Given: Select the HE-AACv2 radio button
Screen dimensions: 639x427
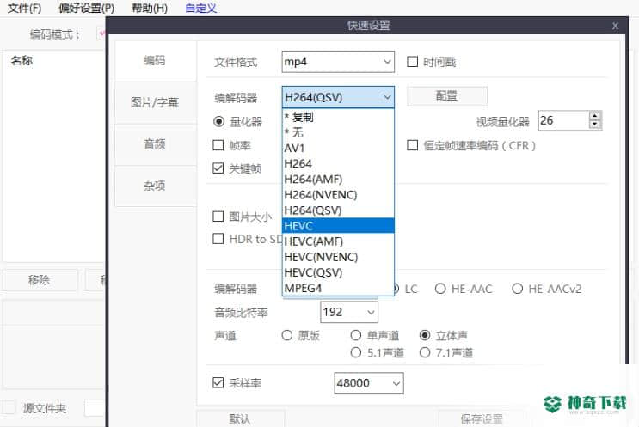Looking at the screenshot, I should [x=518, y=289].
